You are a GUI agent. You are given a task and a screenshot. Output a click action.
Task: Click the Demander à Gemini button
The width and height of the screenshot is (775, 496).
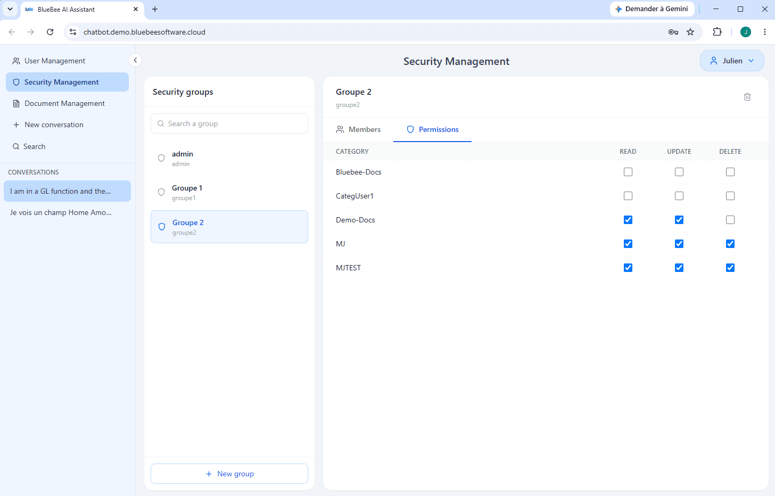tap(652, 9)
